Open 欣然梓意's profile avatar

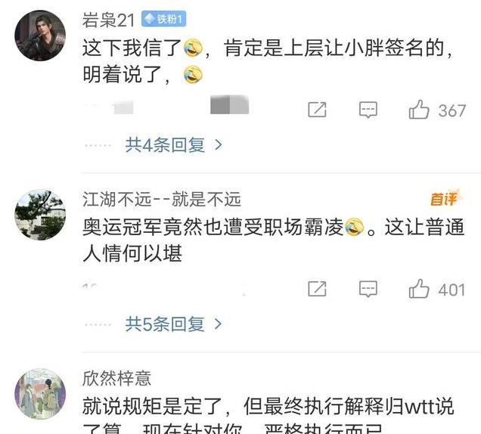pos(40,394)
